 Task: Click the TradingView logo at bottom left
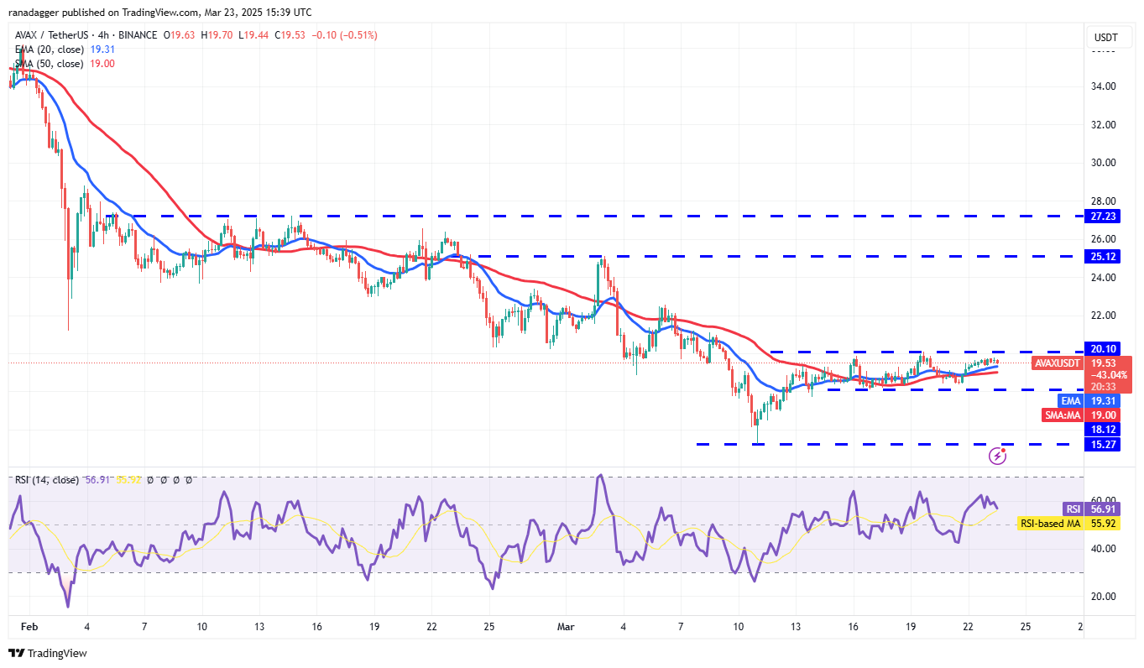49,653
